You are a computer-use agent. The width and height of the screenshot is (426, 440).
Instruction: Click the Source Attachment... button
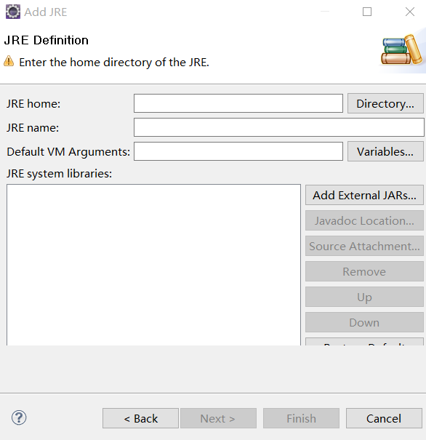(x=364, y=246)
